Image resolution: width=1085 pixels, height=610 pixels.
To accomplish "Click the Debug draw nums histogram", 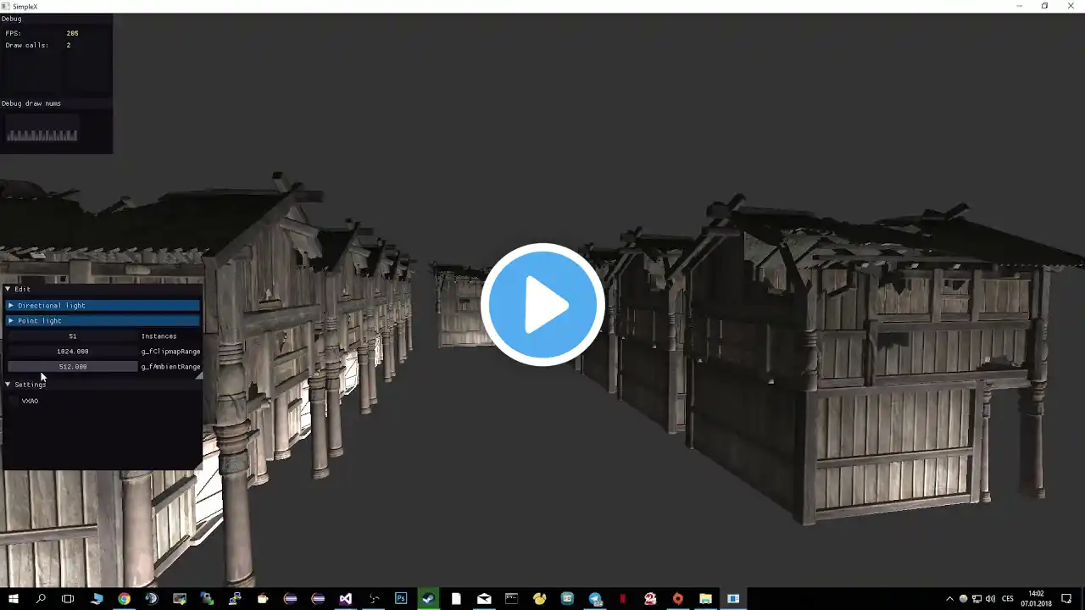I will coord(42,129).
